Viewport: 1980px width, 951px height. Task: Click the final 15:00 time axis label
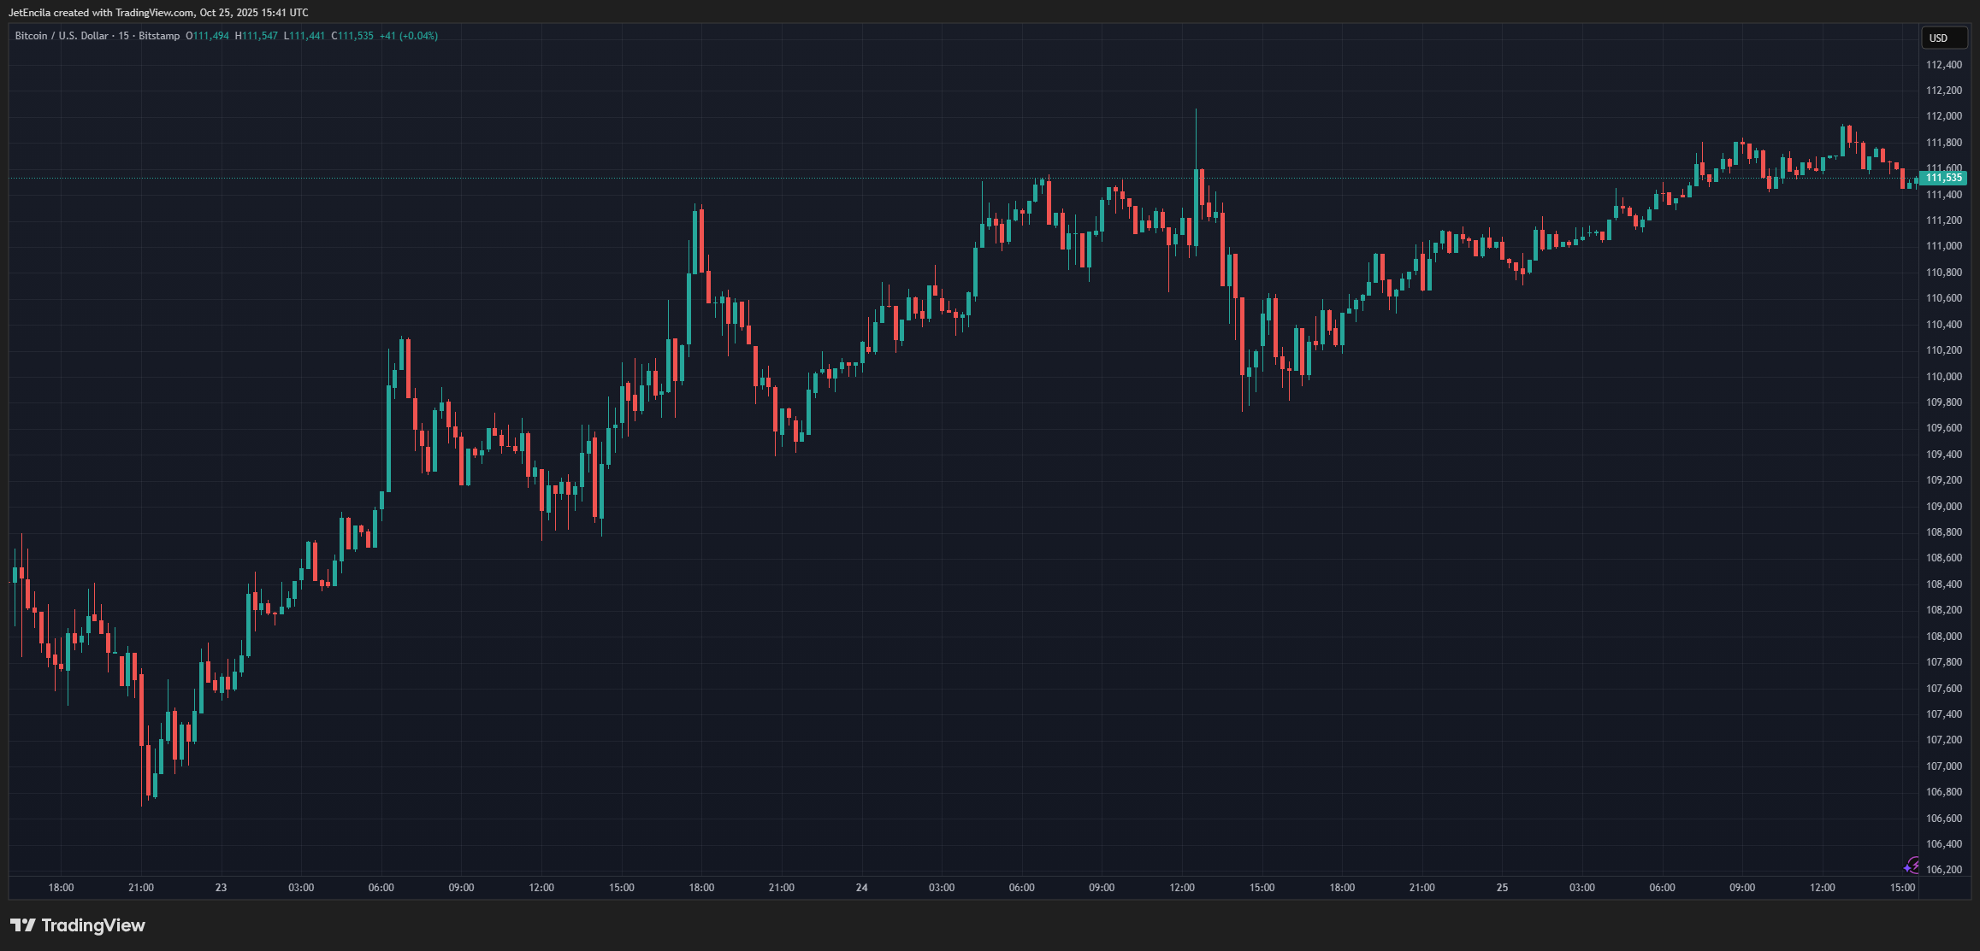pos(1902,888)
